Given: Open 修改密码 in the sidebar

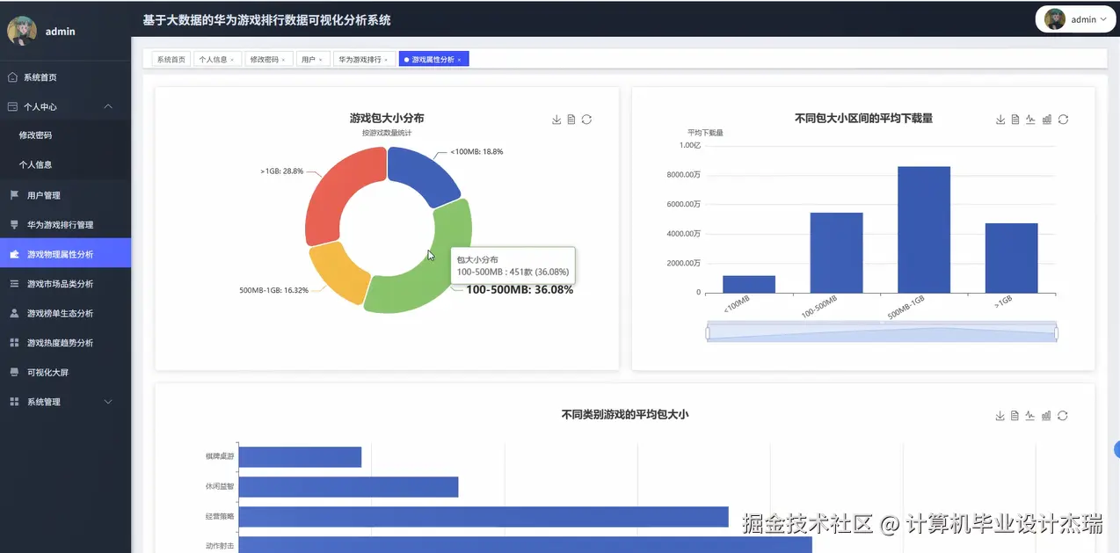Looking at the screenshot, I should pos(65,135).
